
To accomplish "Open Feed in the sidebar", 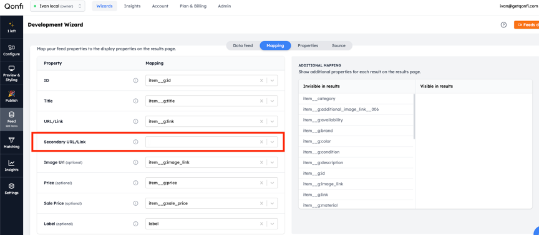I will 11,119.
